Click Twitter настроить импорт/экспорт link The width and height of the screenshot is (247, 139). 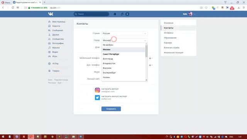click(114, 96)
